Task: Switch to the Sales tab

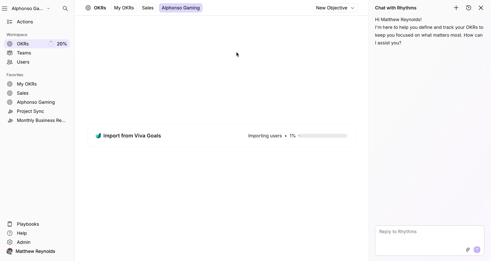Action: 148,8
